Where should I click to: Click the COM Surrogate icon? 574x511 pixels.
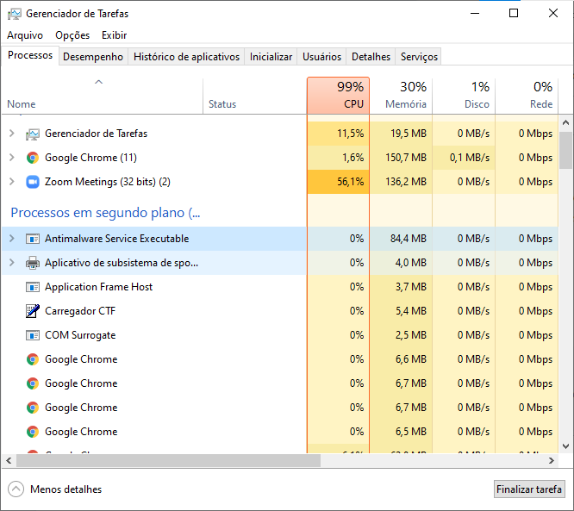click(x=33, y=335)
